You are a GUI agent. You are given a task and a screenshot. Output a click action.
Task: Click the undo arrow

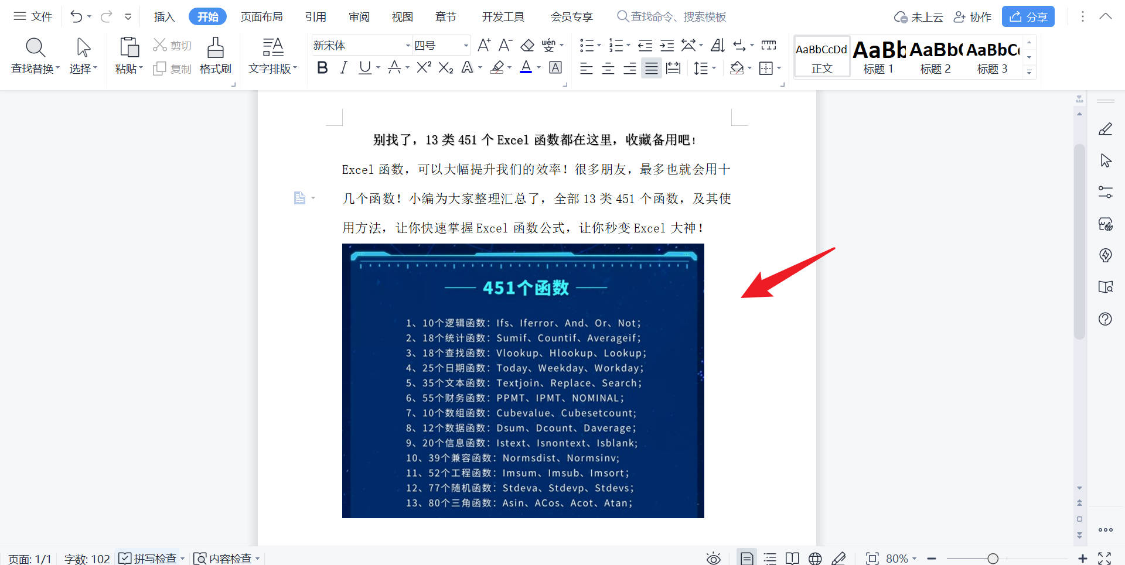coord(76,17)
